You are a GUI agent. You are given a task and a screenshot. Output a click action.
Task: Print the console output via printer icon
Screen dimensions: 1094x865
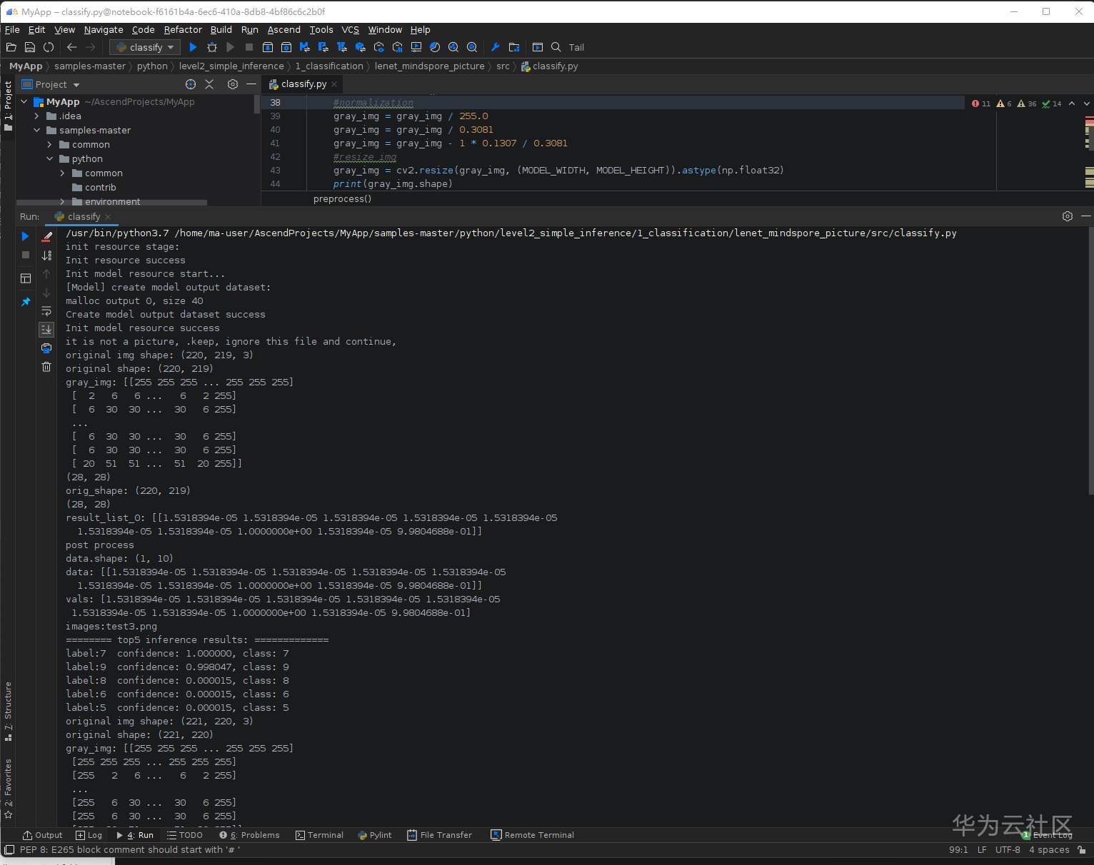(46, 348)
